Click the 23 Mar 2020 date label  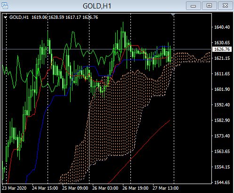coord(14,188)
